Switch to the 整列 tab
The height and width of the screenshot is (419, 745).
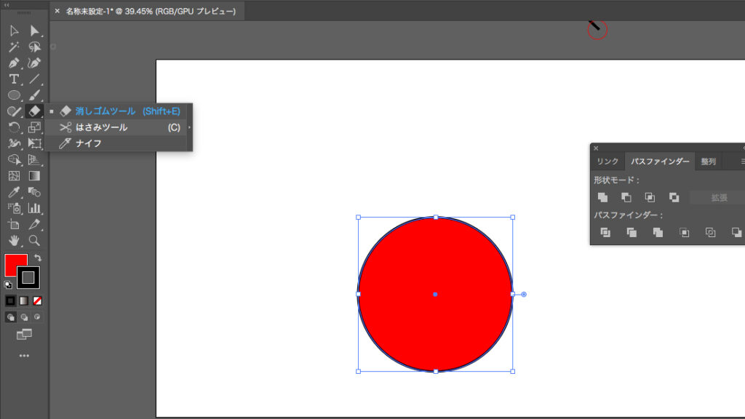[709, 161]
